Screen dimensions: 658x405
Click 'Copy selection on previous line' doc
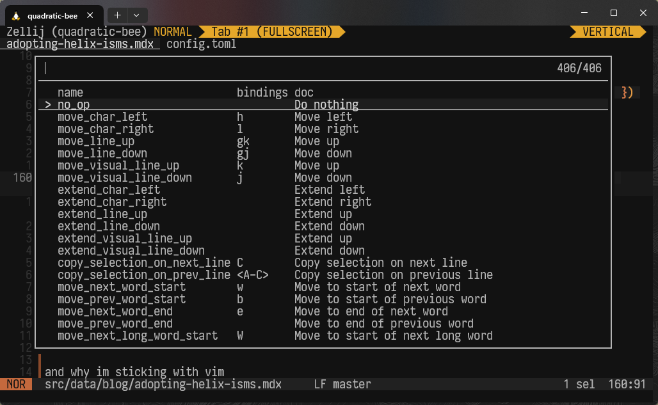tap(394, 274)
